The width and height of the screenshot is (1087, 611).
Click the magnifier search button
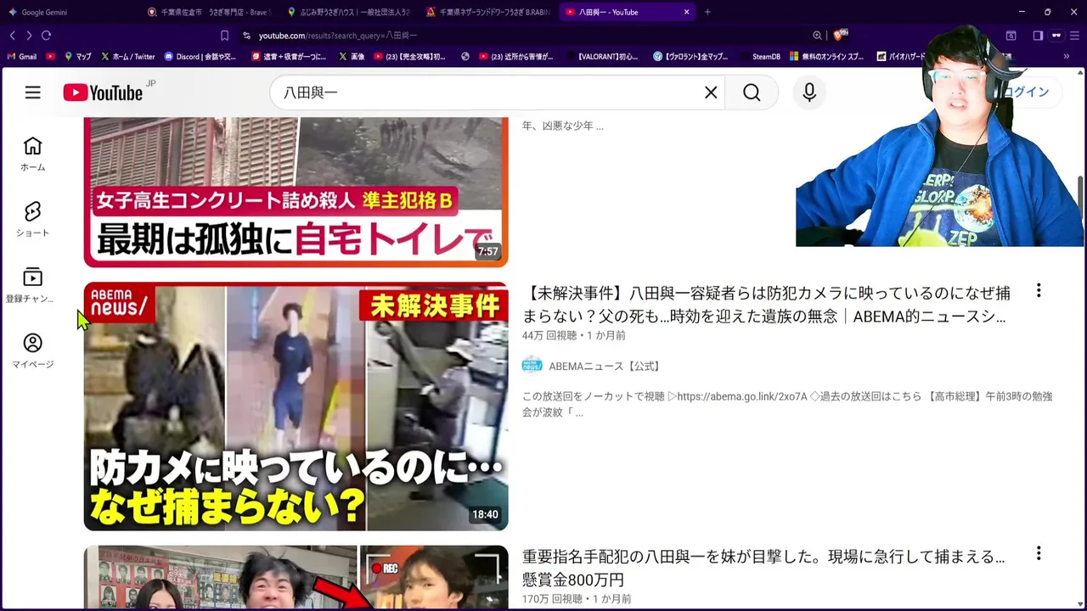[x=752, y=92]
